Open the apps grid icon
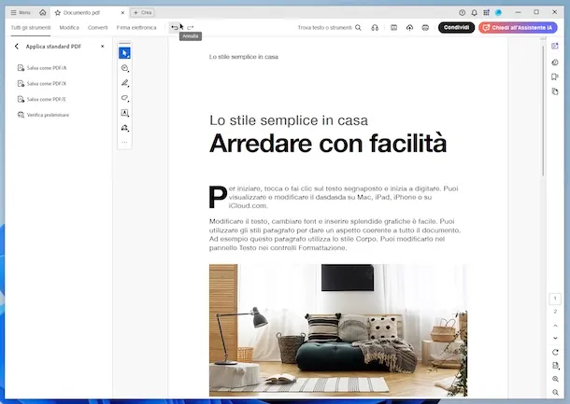This screenshot has height=404, width=570. pos(487,13)
